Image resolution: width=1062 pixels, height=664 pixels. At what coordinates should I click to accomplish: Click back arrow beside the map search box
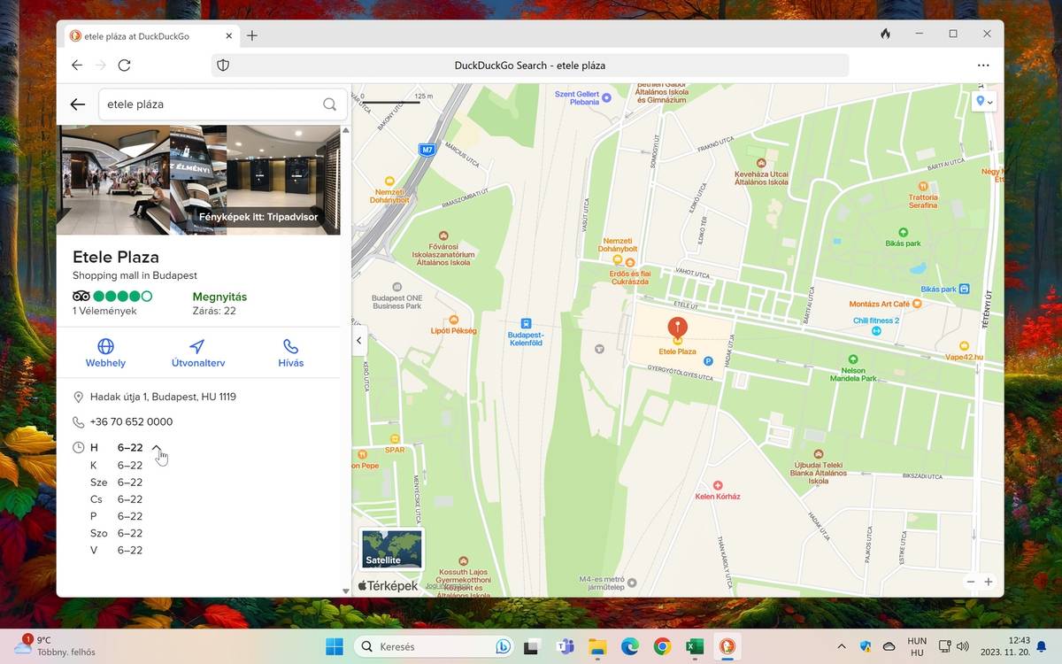tap(78, 104)
